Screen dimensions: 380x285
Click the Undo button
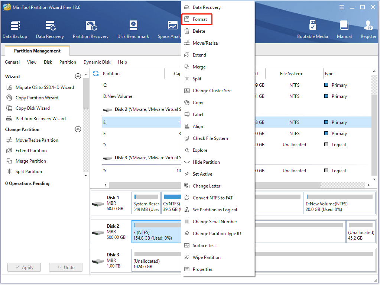coord(66,267)
